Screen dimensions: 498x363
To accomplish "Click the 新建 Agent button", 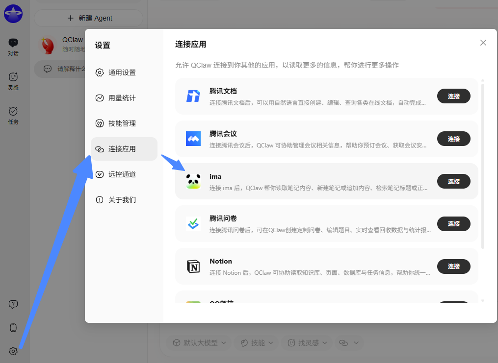I will point(88,18).
